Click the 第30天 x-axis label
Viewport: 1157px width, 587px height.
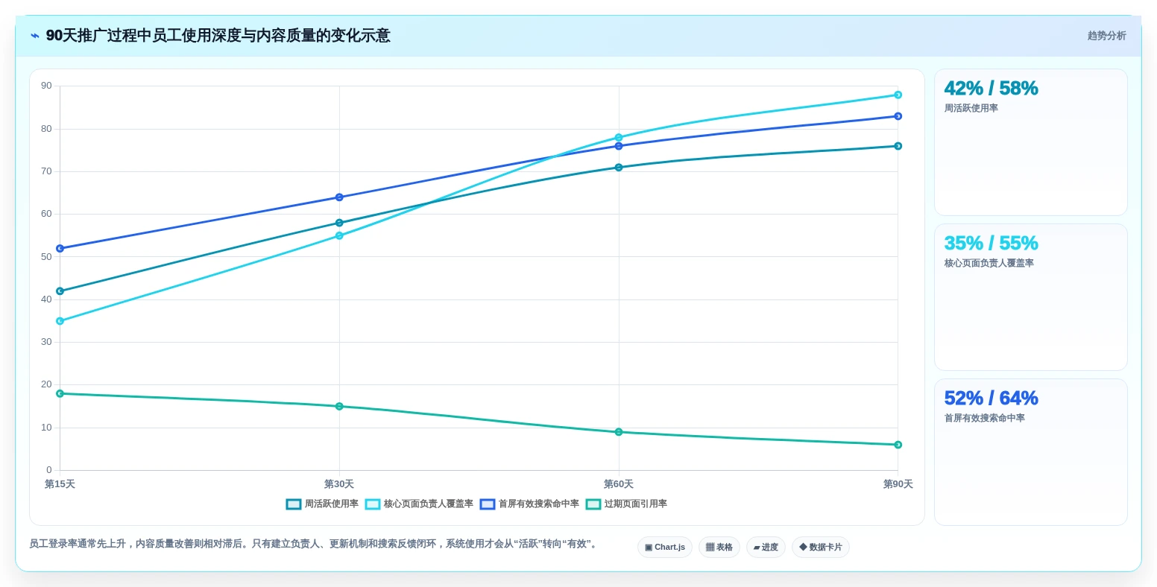tap(339, 484)
